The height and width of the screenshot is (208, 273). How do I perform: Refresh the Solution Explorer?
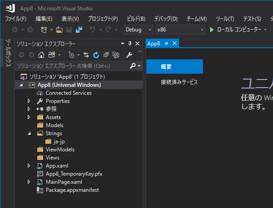coord(96,55)
